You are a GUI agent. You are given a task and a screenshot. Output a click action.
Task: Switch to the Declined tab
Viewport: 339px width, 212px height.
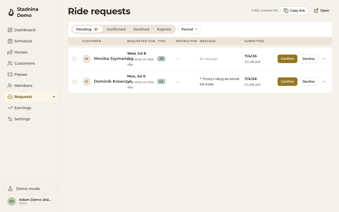point(141,29)
